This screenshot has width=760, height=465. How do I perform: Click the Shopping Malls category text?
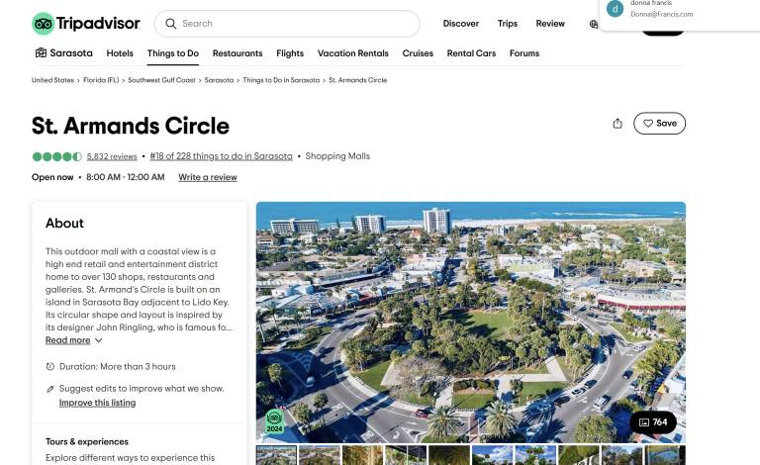pyautogui.click(x=337, y=156)
